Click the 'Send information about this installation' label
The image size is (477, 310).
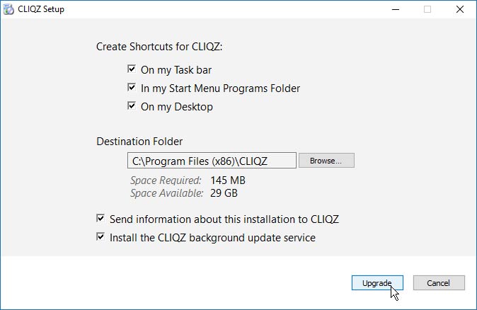click(224, 219)
